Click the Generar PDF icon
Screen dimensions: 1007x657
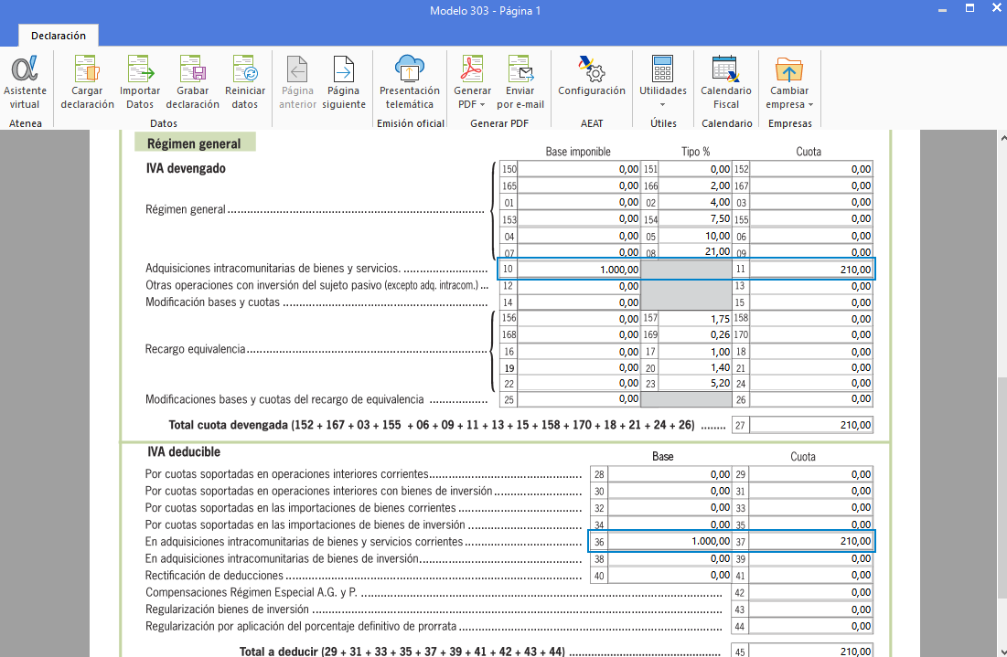point(472,69)
